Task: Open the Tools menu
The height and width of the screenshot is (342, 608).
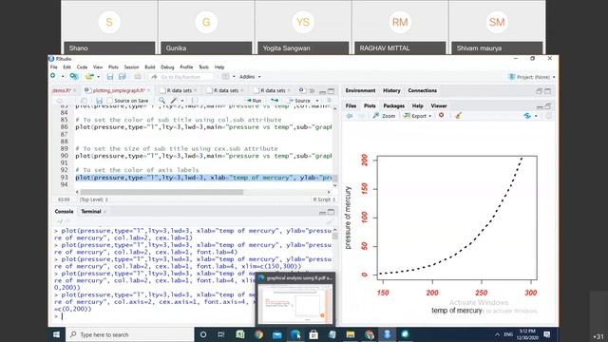Action: pyautogui.click(x=203, y=67)
